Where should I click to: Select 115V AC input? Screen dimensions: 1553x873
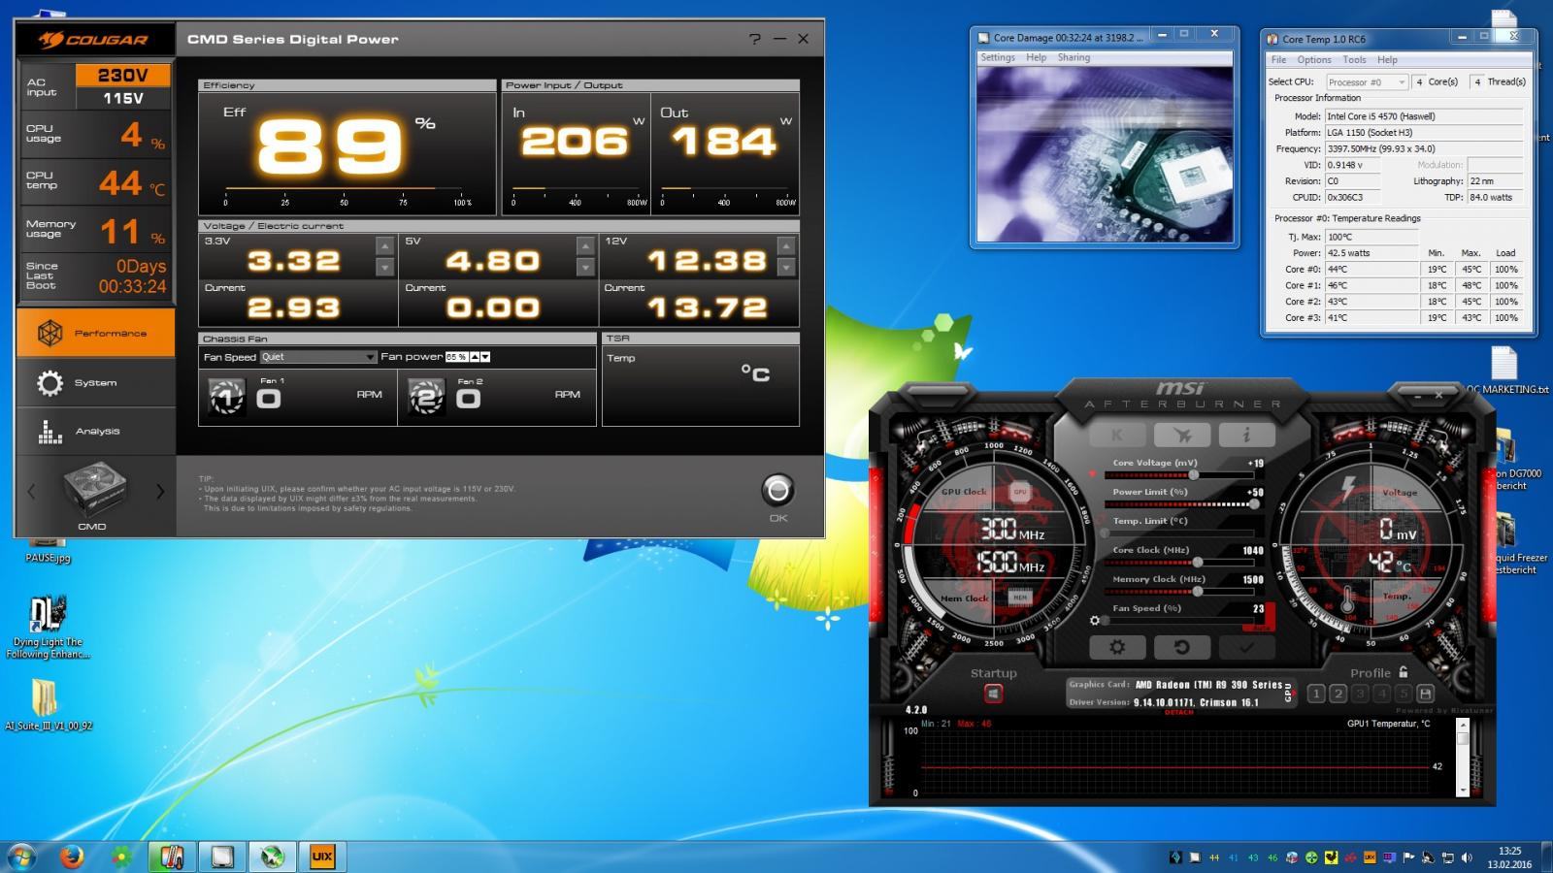tap(122, 98)
